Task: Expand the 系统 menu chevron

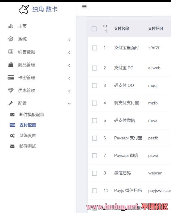Action: pyautogui.click(x=69, y=40)
